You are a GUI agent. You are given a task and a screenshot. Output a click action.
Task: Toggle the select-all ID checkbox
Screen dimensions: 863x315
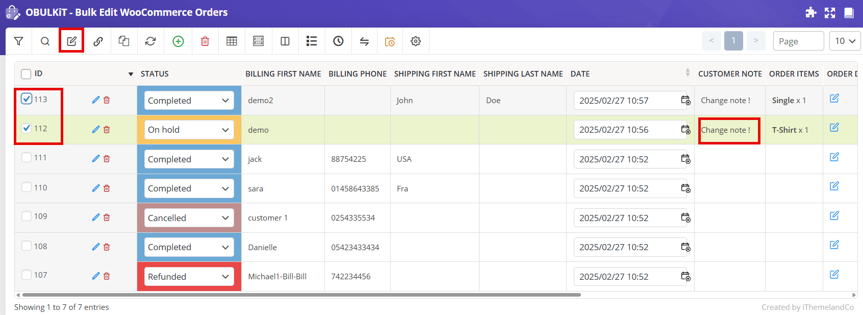[x=26, y=74]
